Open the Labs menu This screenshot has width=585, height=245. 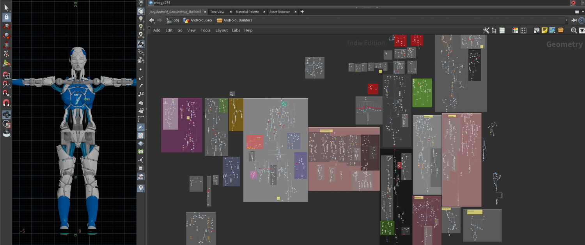[236, 30]
